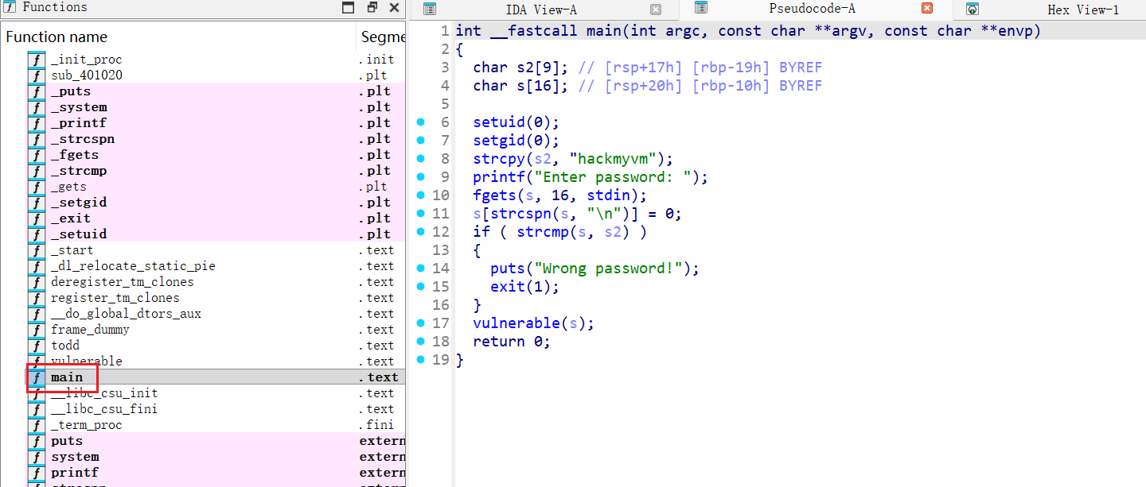Toggle breakpoint dot on line 7

(x=420, y=141)
